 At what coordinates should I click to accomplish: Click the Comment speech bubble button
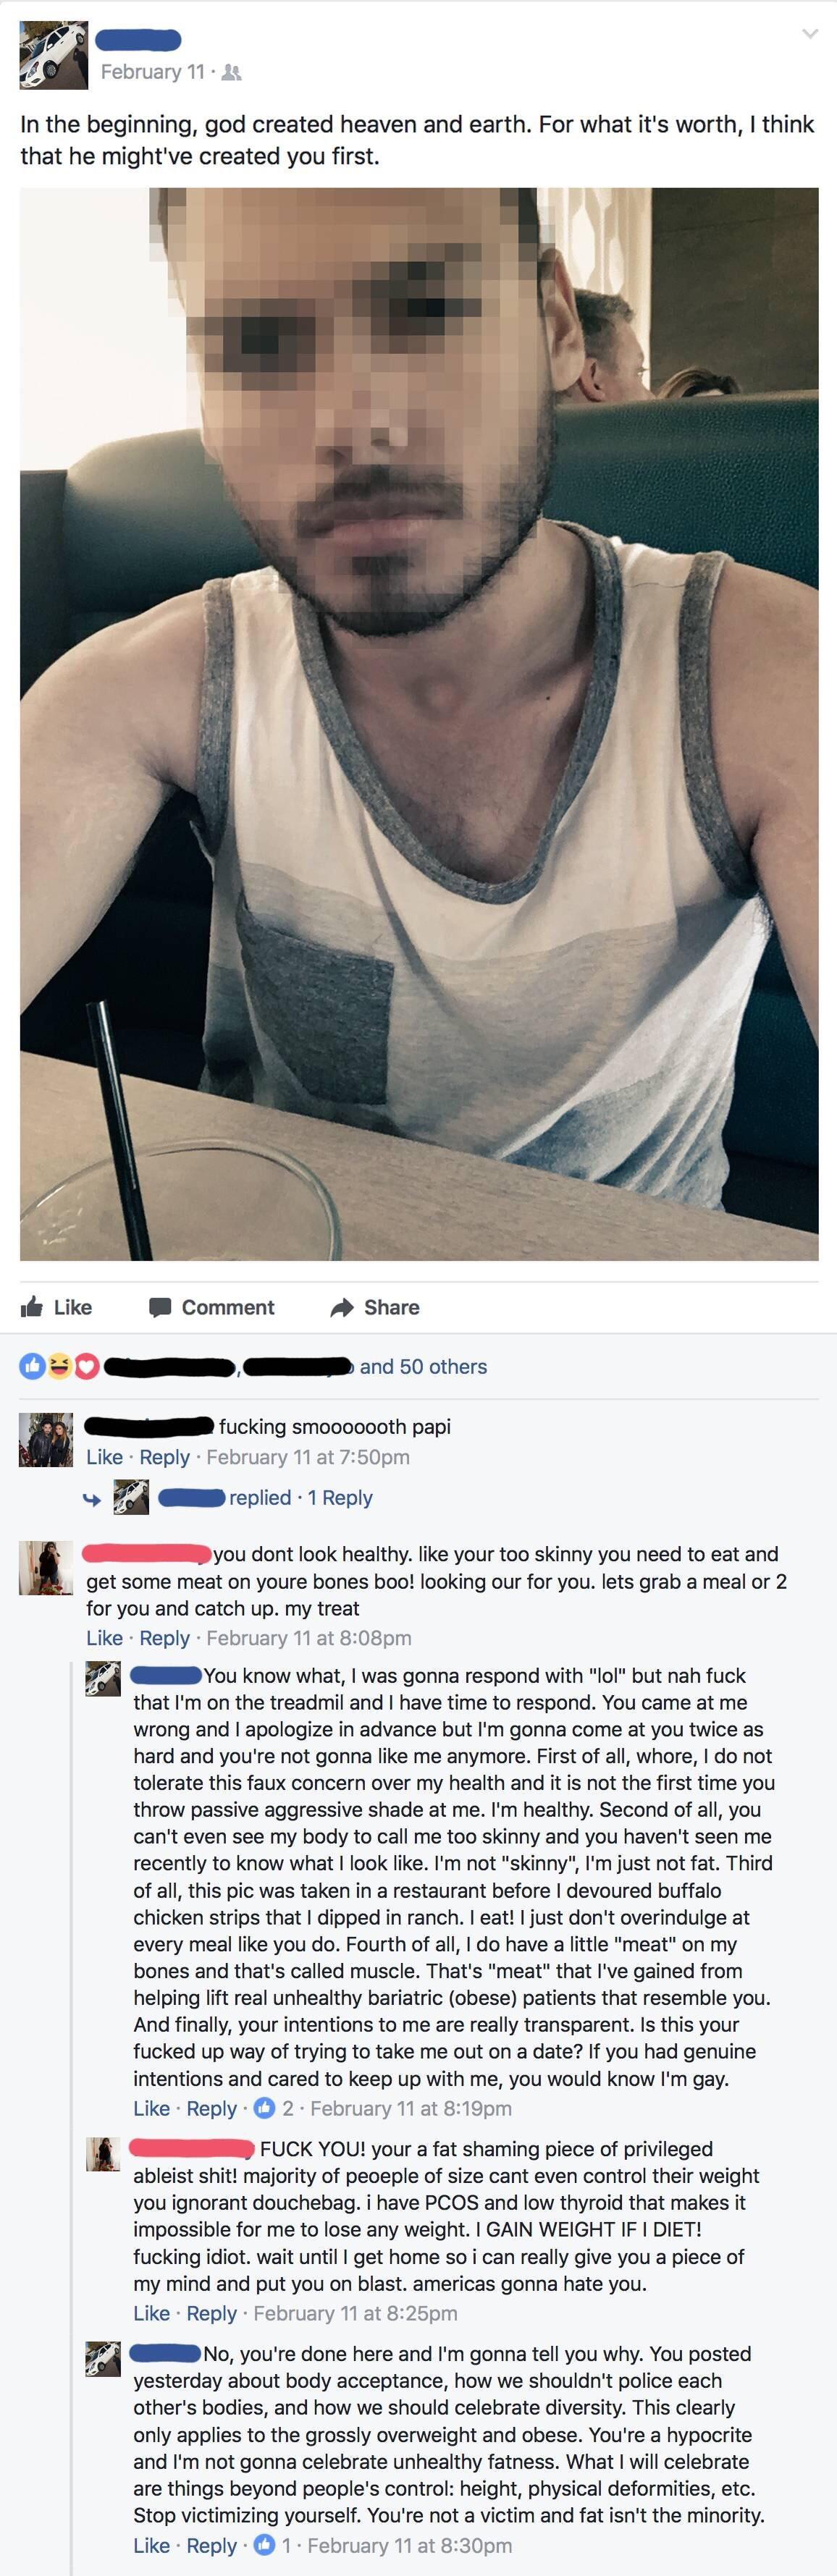coord(211,1307)
